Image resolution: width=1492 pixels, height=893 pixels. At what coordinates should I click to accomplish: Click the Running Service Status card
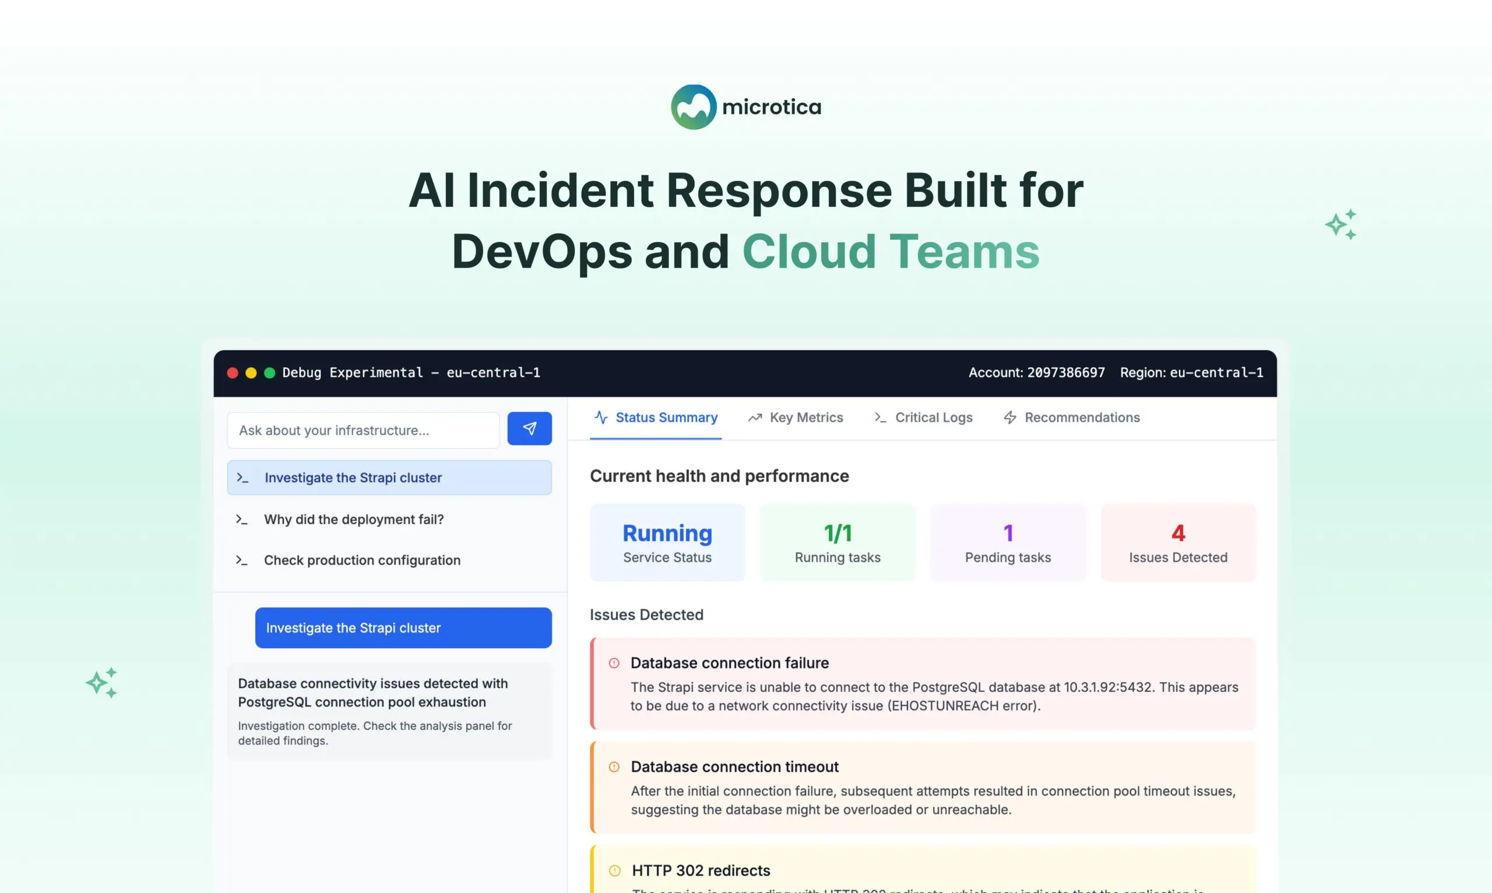pyautogui.click(x=667, y=542)
